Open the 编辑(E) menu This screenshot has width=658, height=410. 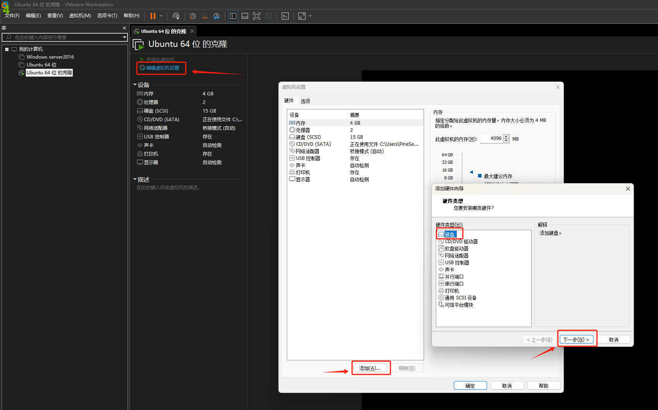[x=33, y=16]
